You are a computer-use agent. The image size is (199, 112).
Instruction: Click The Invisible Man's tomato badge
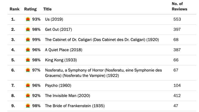point(28,96)
